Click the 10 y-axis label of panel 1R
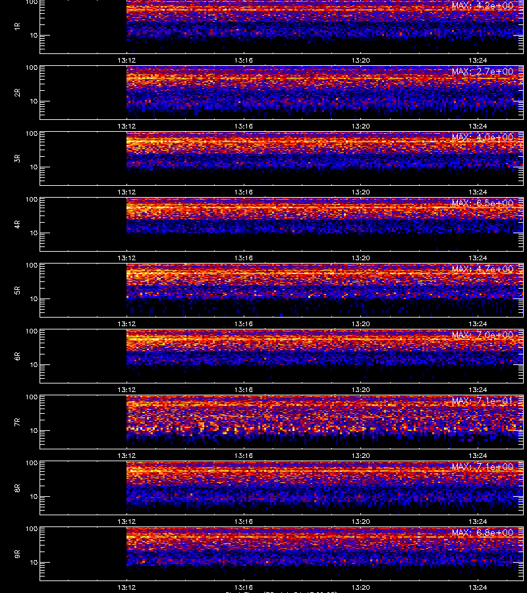This screenshot has height=593, width=527. click(34, 35)
